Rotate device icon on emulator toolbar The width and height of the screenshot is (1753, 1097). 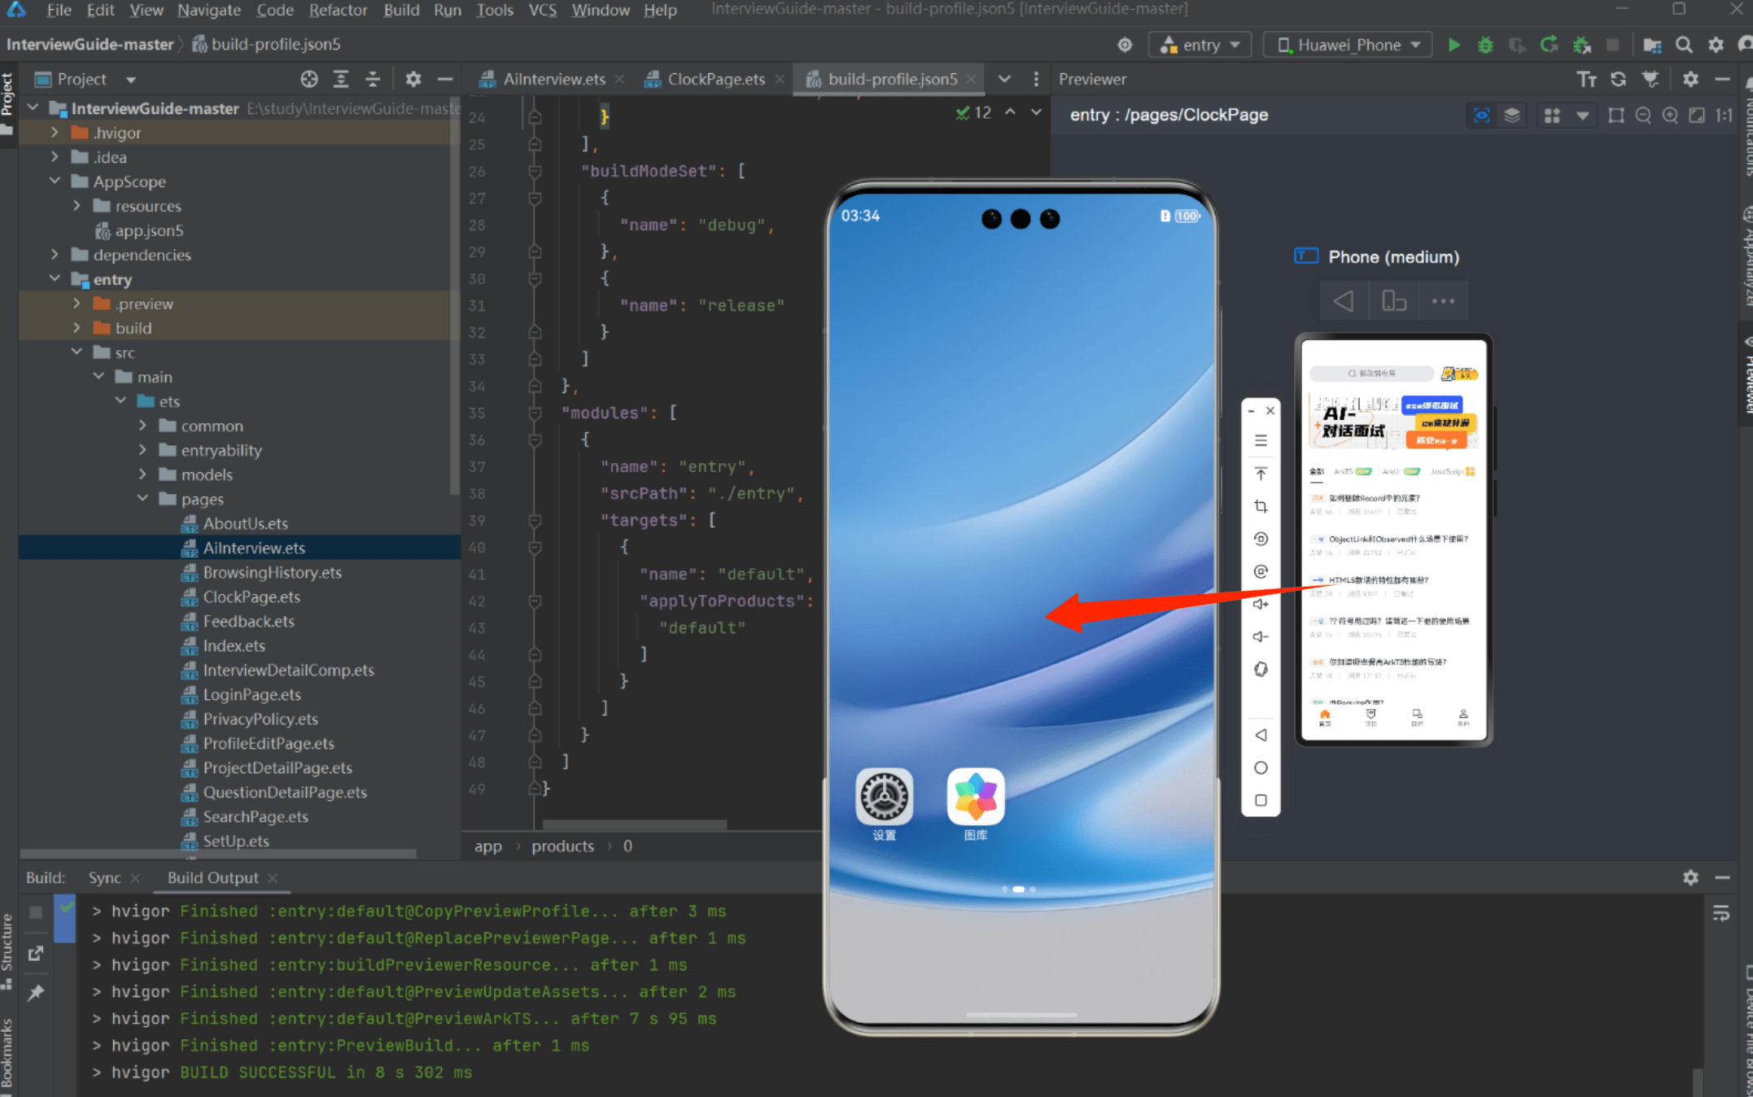[1261, 669]
